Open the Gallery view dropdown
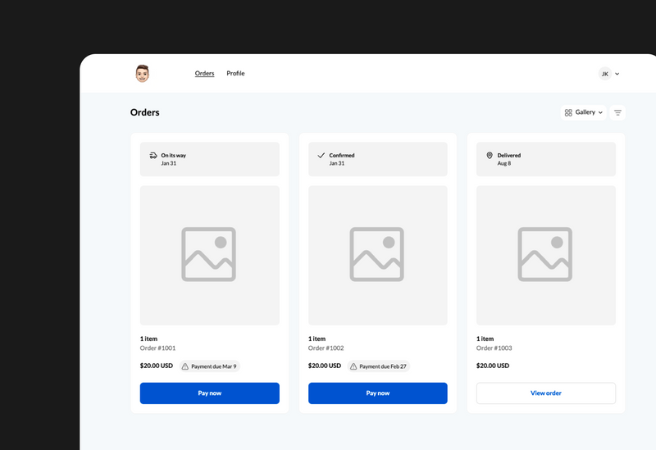The height and width of the screenshot is (450, 656). 584,112
